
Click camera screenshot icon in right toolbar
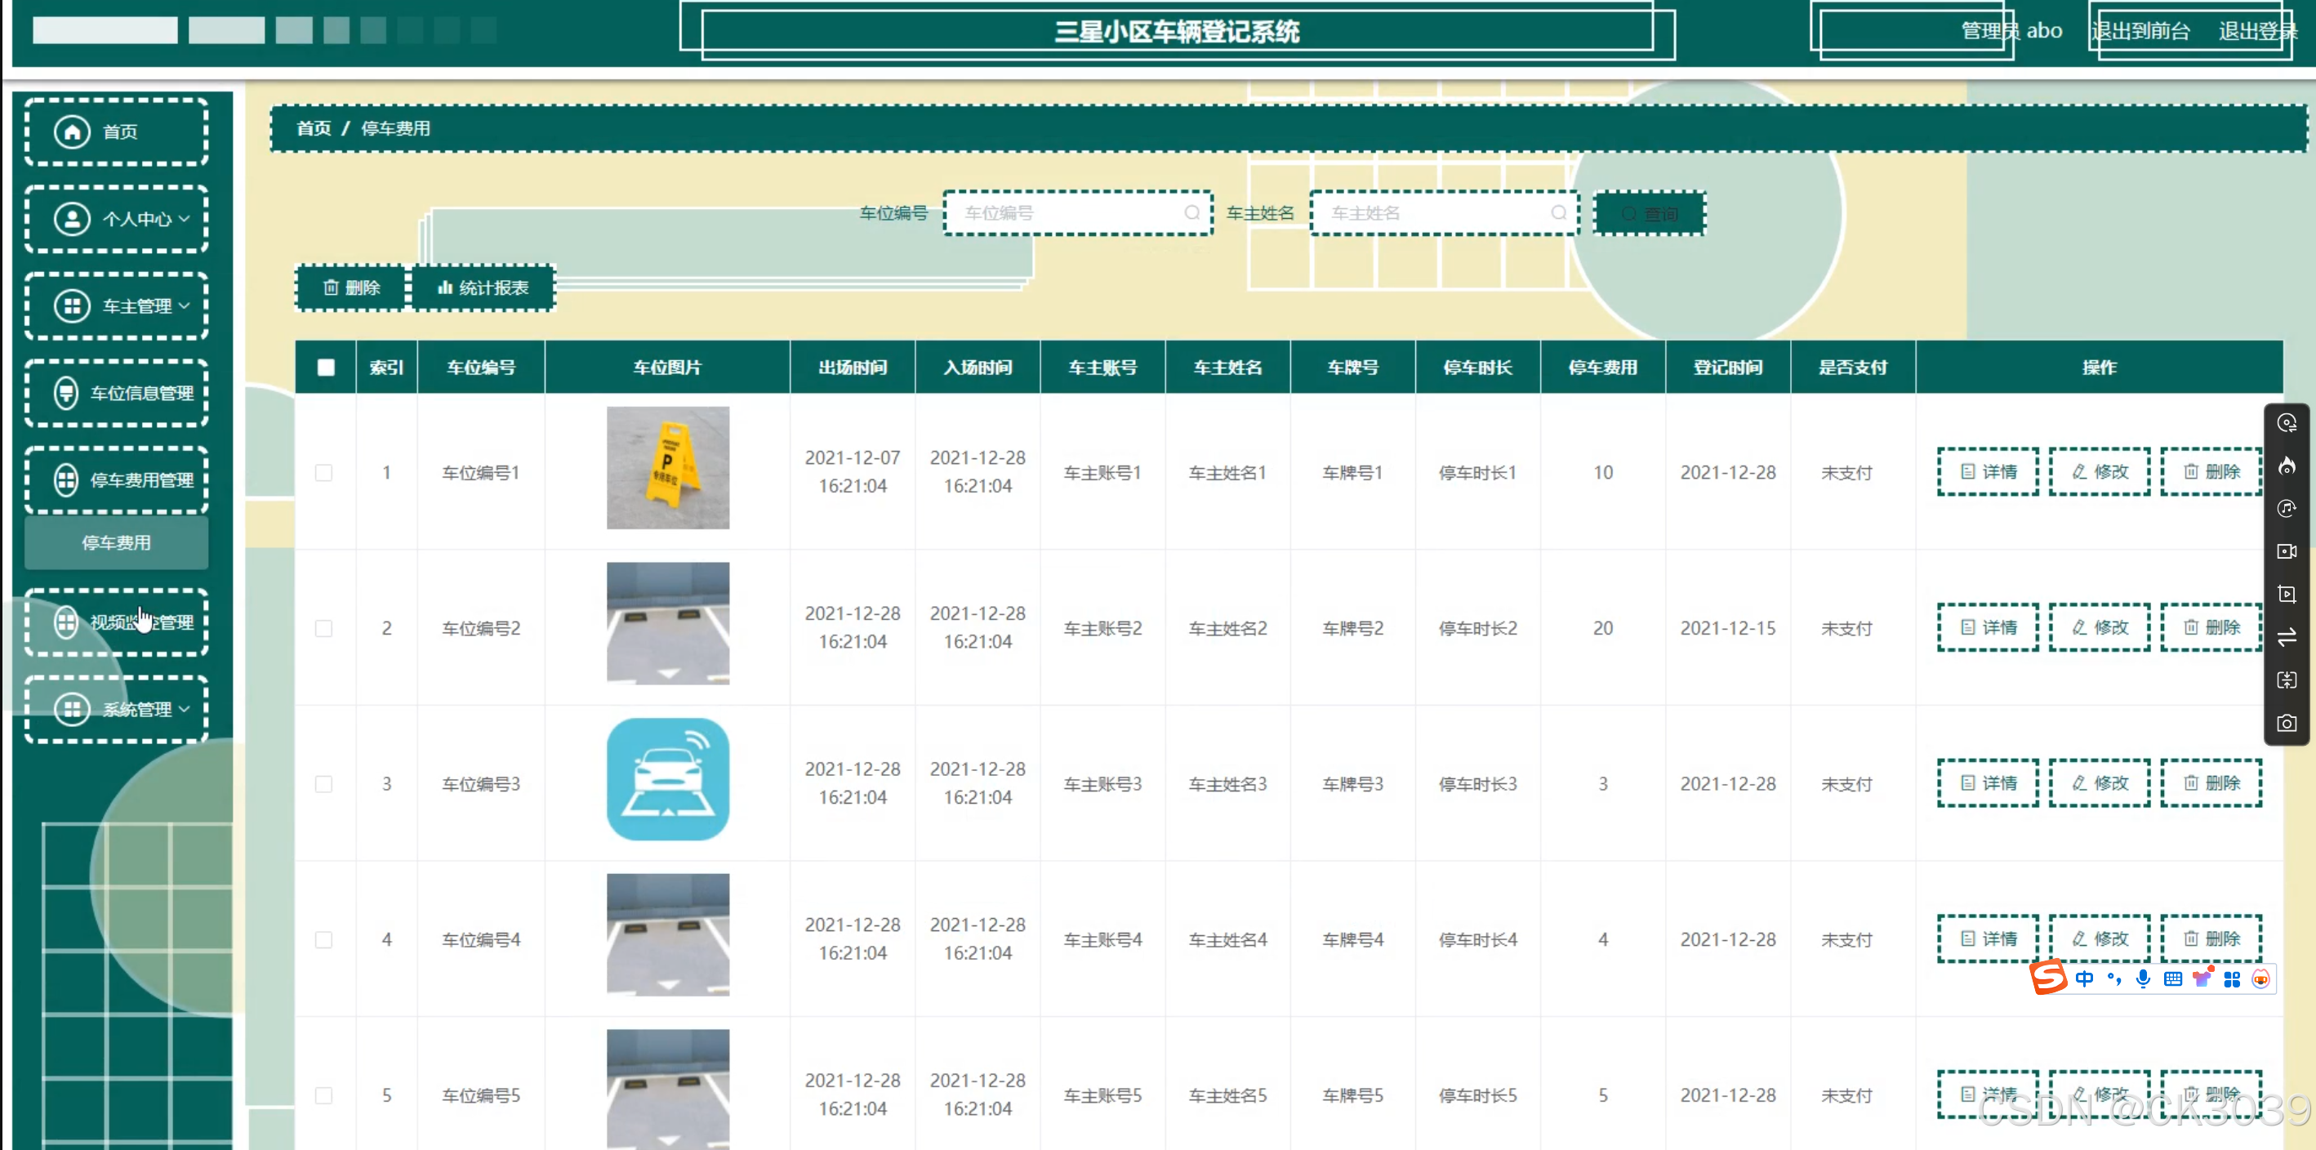point(2287,724)
